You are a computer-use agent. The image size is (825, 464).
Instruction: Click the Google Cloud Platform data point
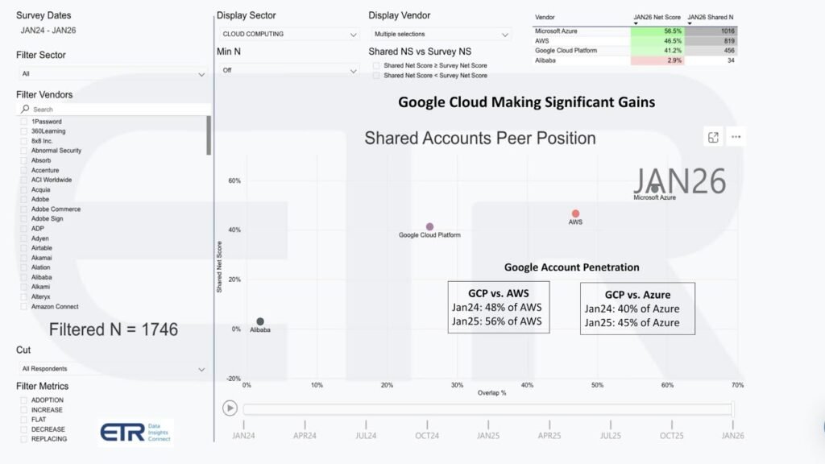pos(429,226)
